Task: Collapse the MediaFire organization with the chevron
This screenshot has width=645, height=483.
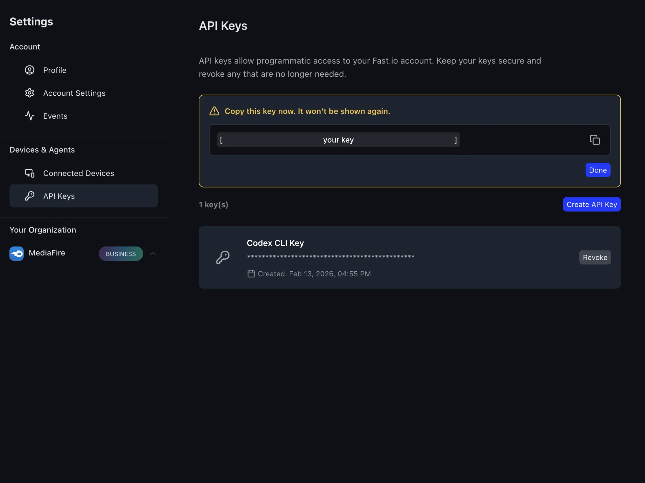Action: pyautogui.click(x=153, y=253)
